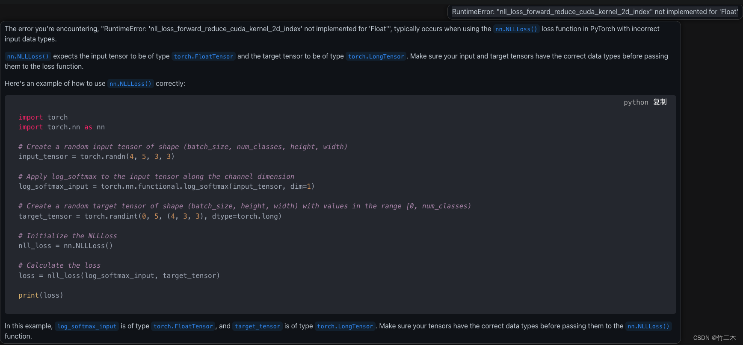
Task: Click the 复制 copy button on code block
Action: 660,102
